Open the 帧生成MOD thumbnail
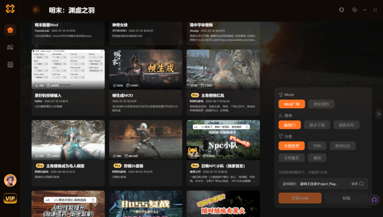The image size is (383, 217). (146, 70)
